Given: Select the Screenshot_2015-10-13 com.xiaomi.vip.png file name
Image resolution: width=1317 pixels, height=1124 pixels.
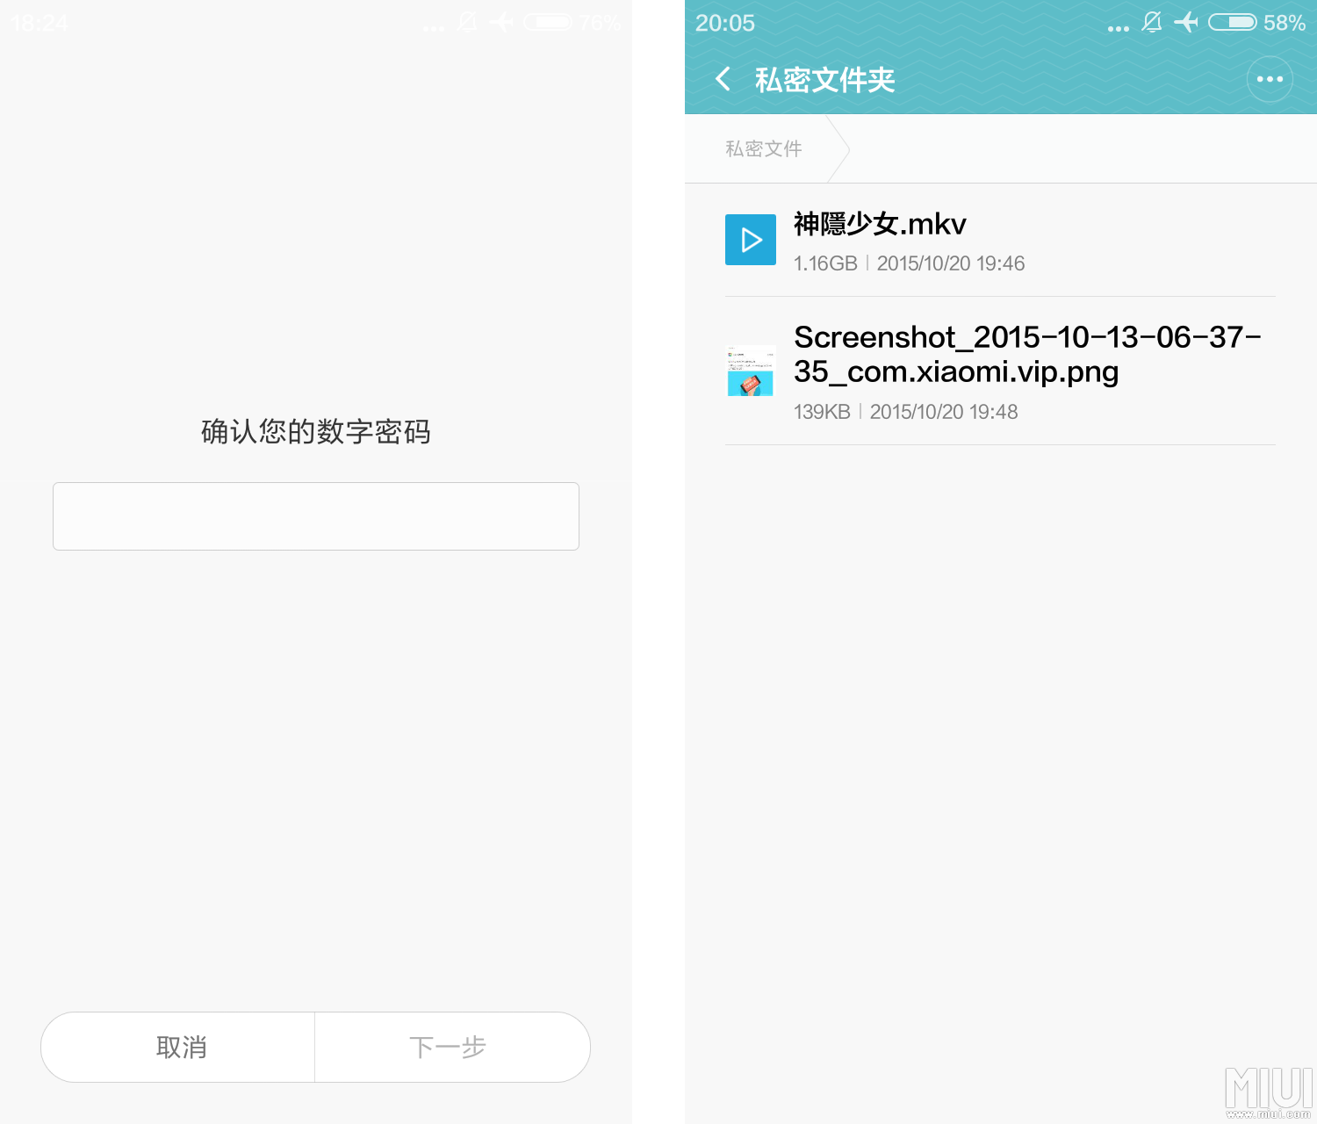Looking at the screenshot, I should pos(1027,354).
